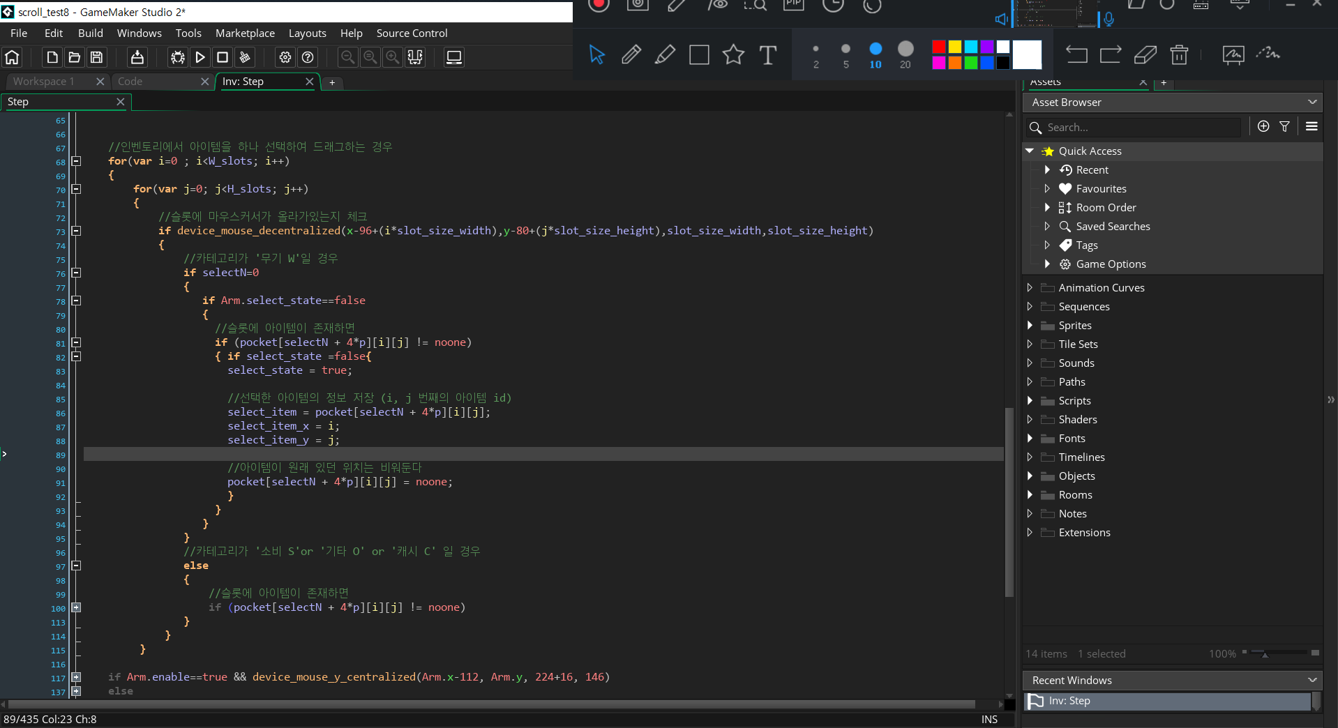Pick the red color swatch
Viewport: 1338px width, 728px height.
click(x=939, y=47)
